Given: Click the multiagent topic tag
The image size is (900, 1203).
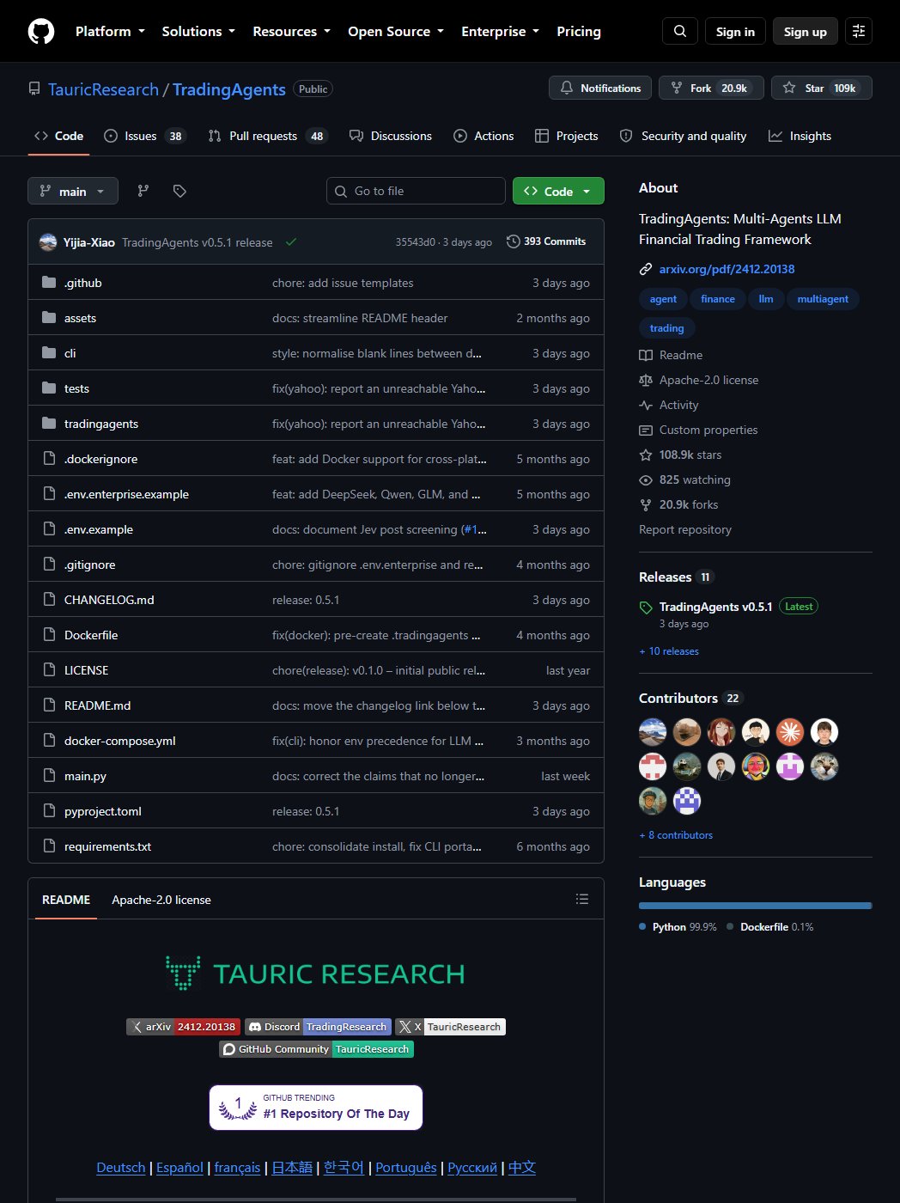Looking at the screenshot, I should click(823, 299).
